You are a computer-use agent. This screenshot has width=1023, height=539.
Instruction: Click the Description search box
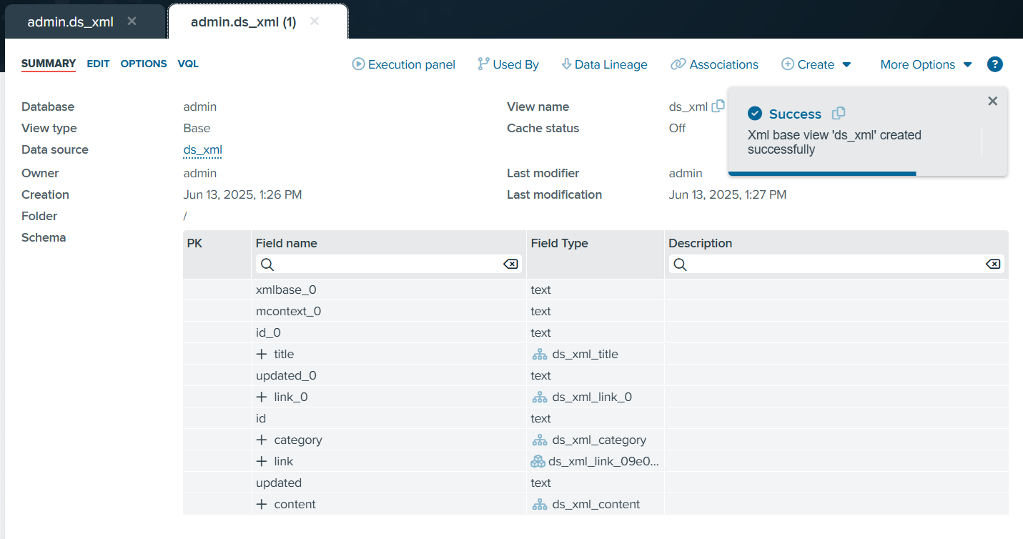pos(836,264)
